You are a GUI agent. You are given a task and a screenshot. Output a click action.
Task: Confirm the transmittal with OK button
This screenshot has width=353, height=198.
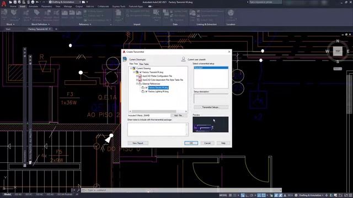pyautogui.click(x=191, y=143)
